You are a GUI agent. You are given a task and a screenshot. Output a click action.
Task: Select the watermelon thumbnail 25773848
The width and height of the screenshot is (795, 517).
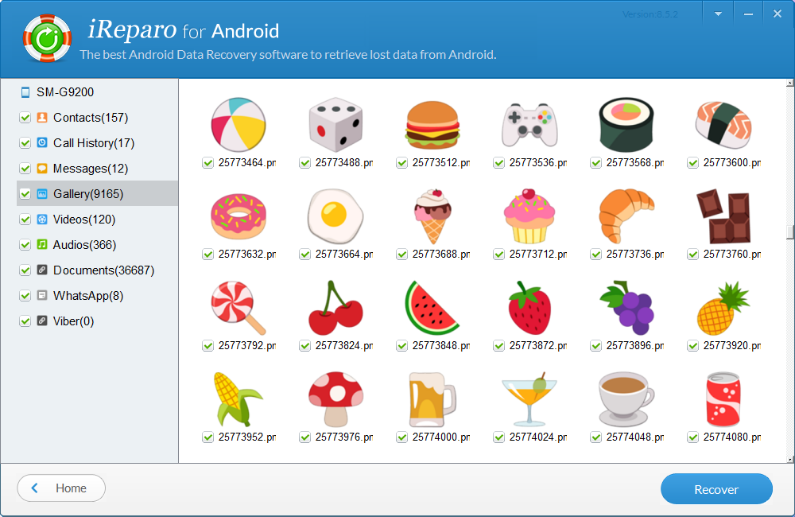click(432, 308)
